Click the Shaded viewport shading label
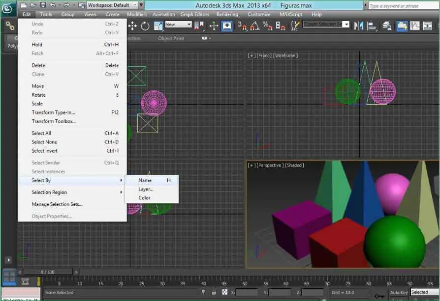The height and width of the screenshot is (301, 440). 294,165
